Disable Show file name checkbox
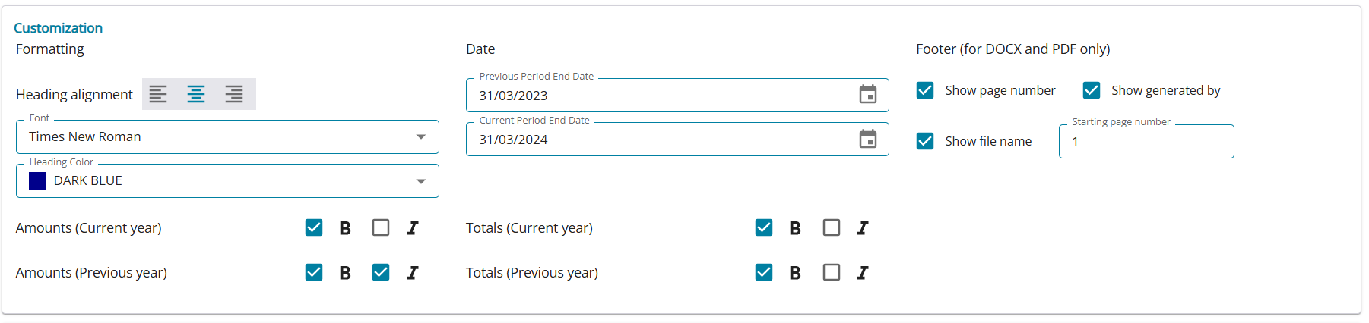 pyautogui.click(x=925, y=141)
